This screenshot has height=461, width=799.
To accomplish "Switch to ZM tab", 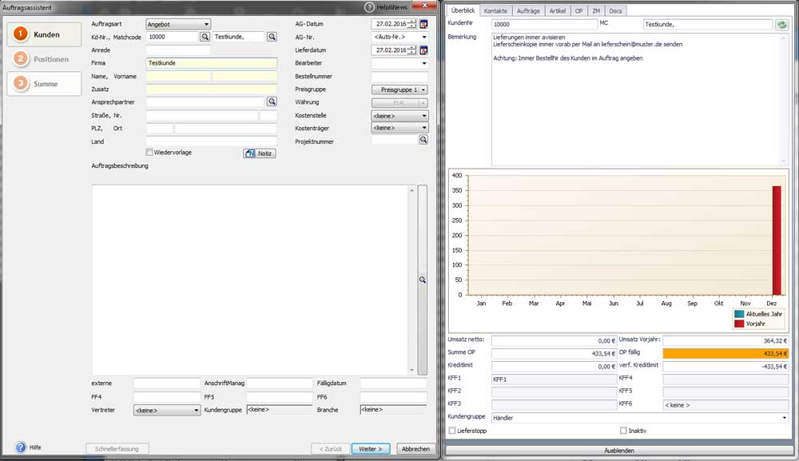I will point(596,10).
